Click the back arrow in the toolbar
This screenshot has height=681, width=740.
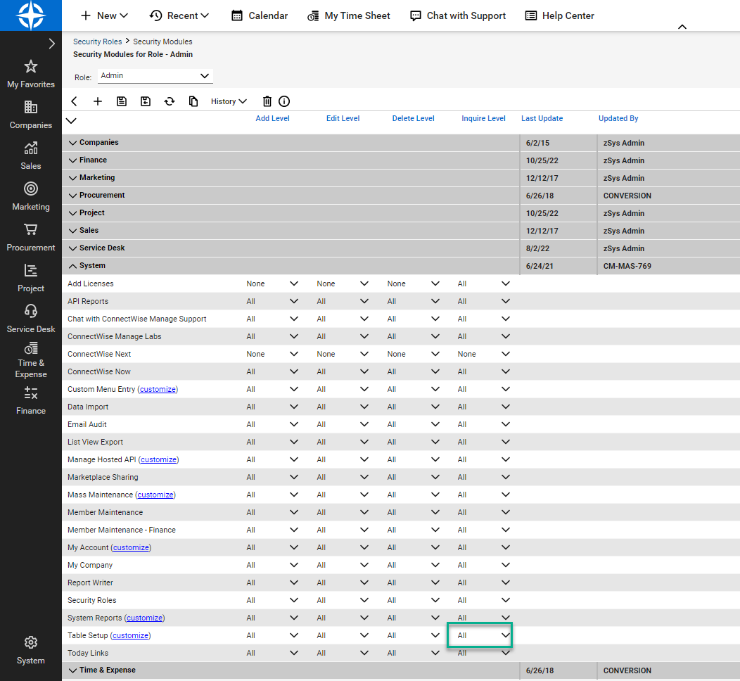tap(74, 101)
